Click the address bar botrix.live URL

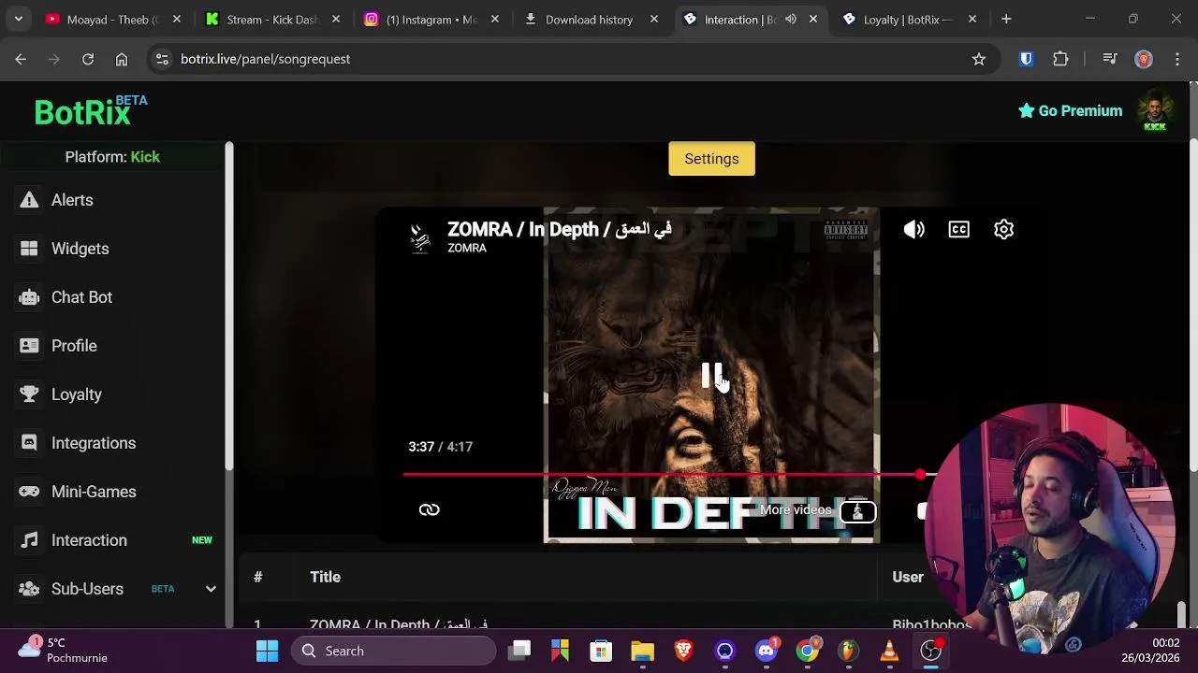266,59
